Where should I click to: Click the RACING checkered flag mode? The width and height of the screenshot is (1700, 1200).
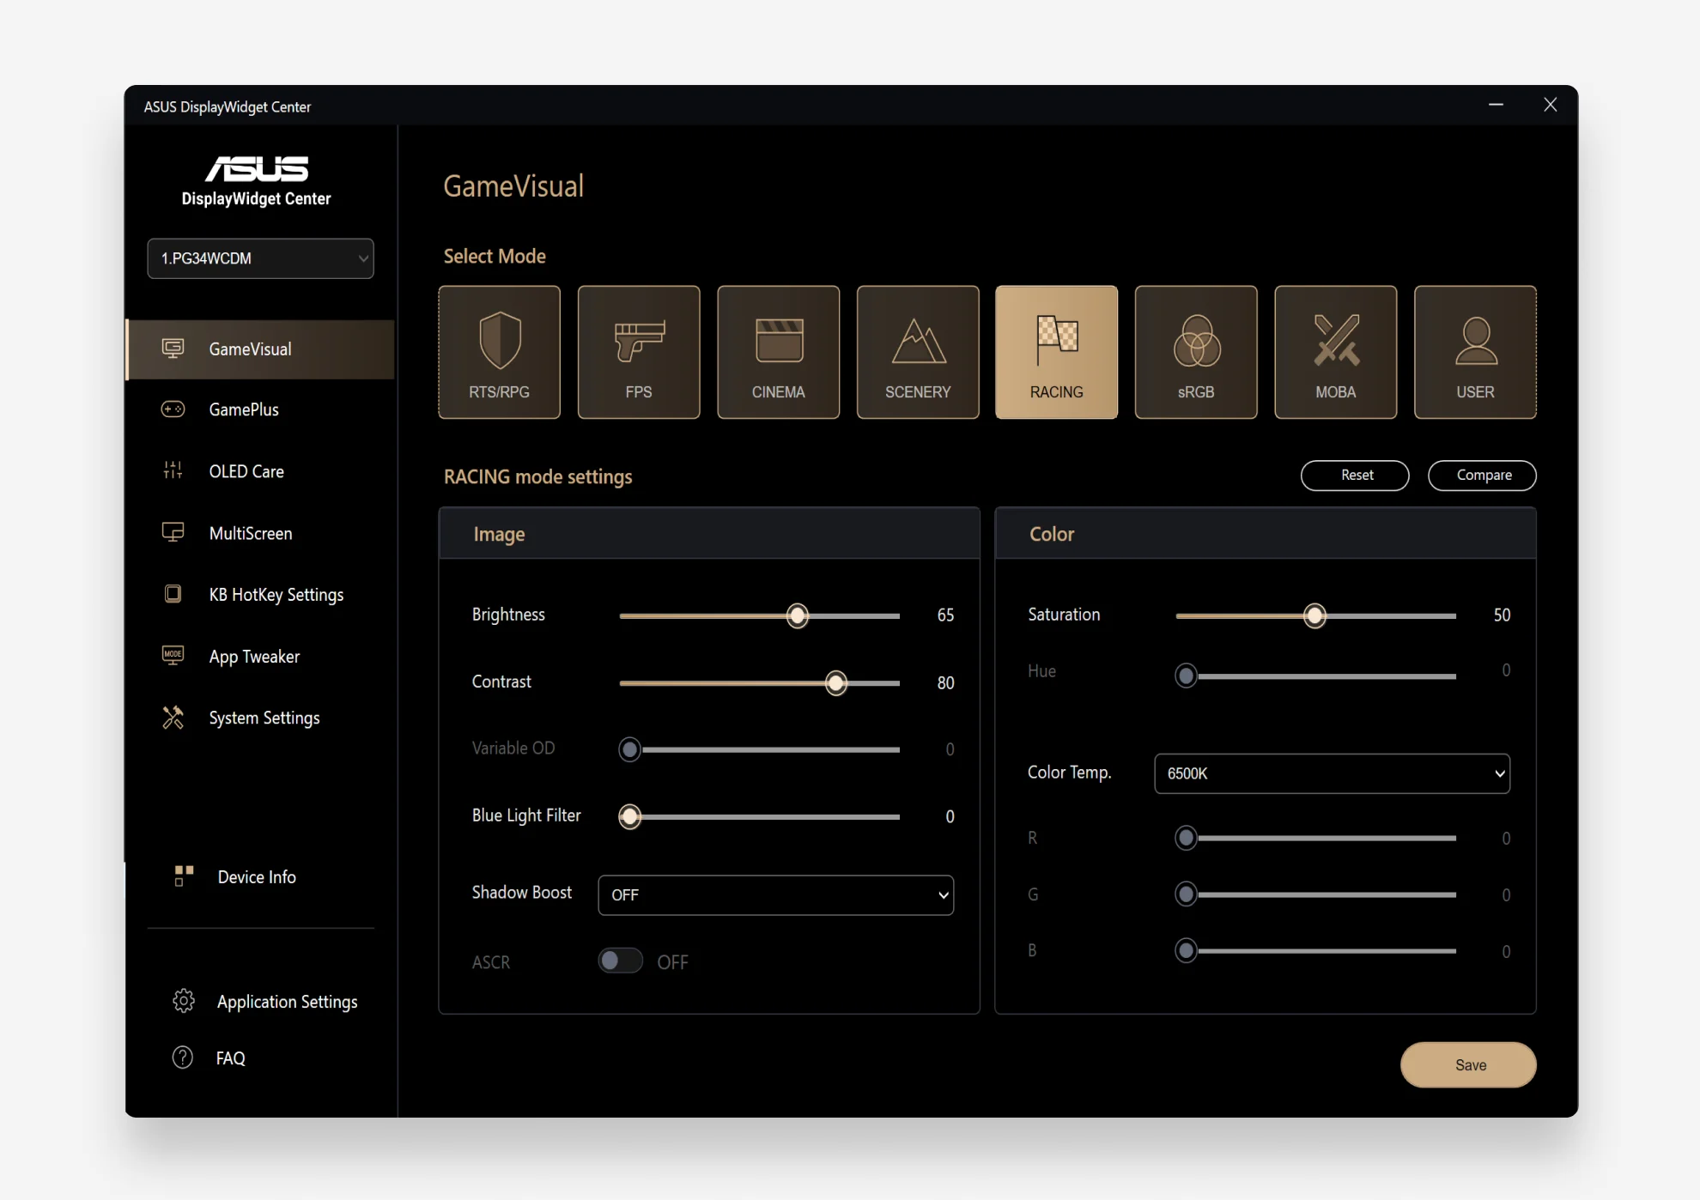pyautogui.click(x=1056, y=352)
